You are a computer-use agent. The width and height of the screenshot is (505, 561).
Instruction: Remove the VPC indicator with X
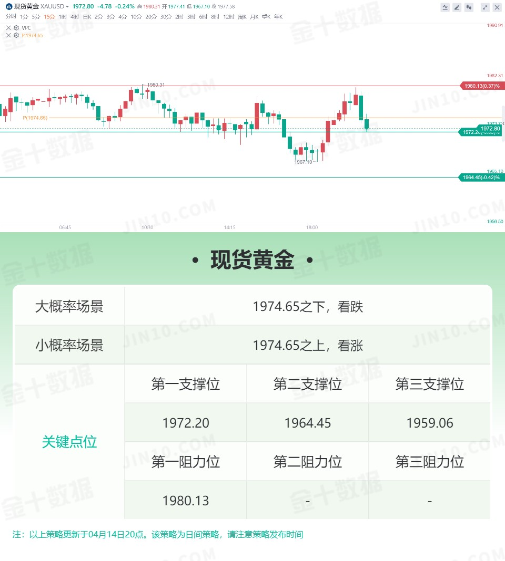point(8,28)
